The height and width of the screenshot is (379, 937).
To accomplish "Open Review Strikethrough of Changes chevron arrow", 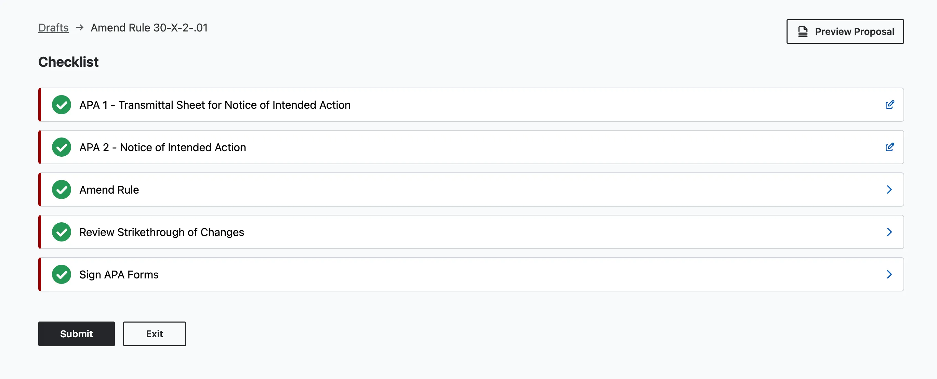I will [x=889, y=232].
